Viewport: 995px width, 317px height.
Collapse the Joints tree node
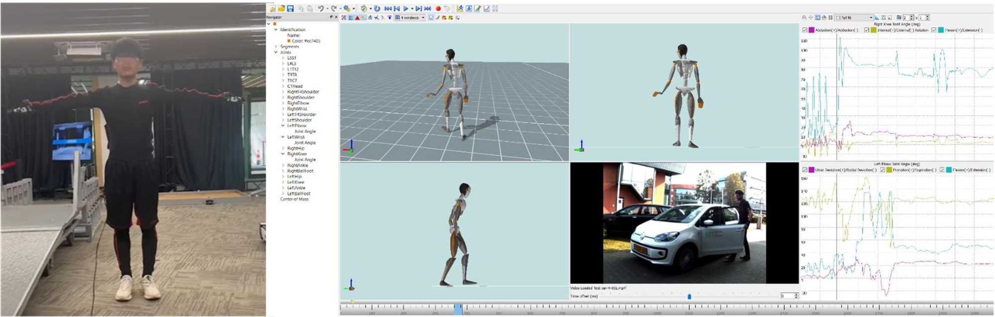(276, 52)
